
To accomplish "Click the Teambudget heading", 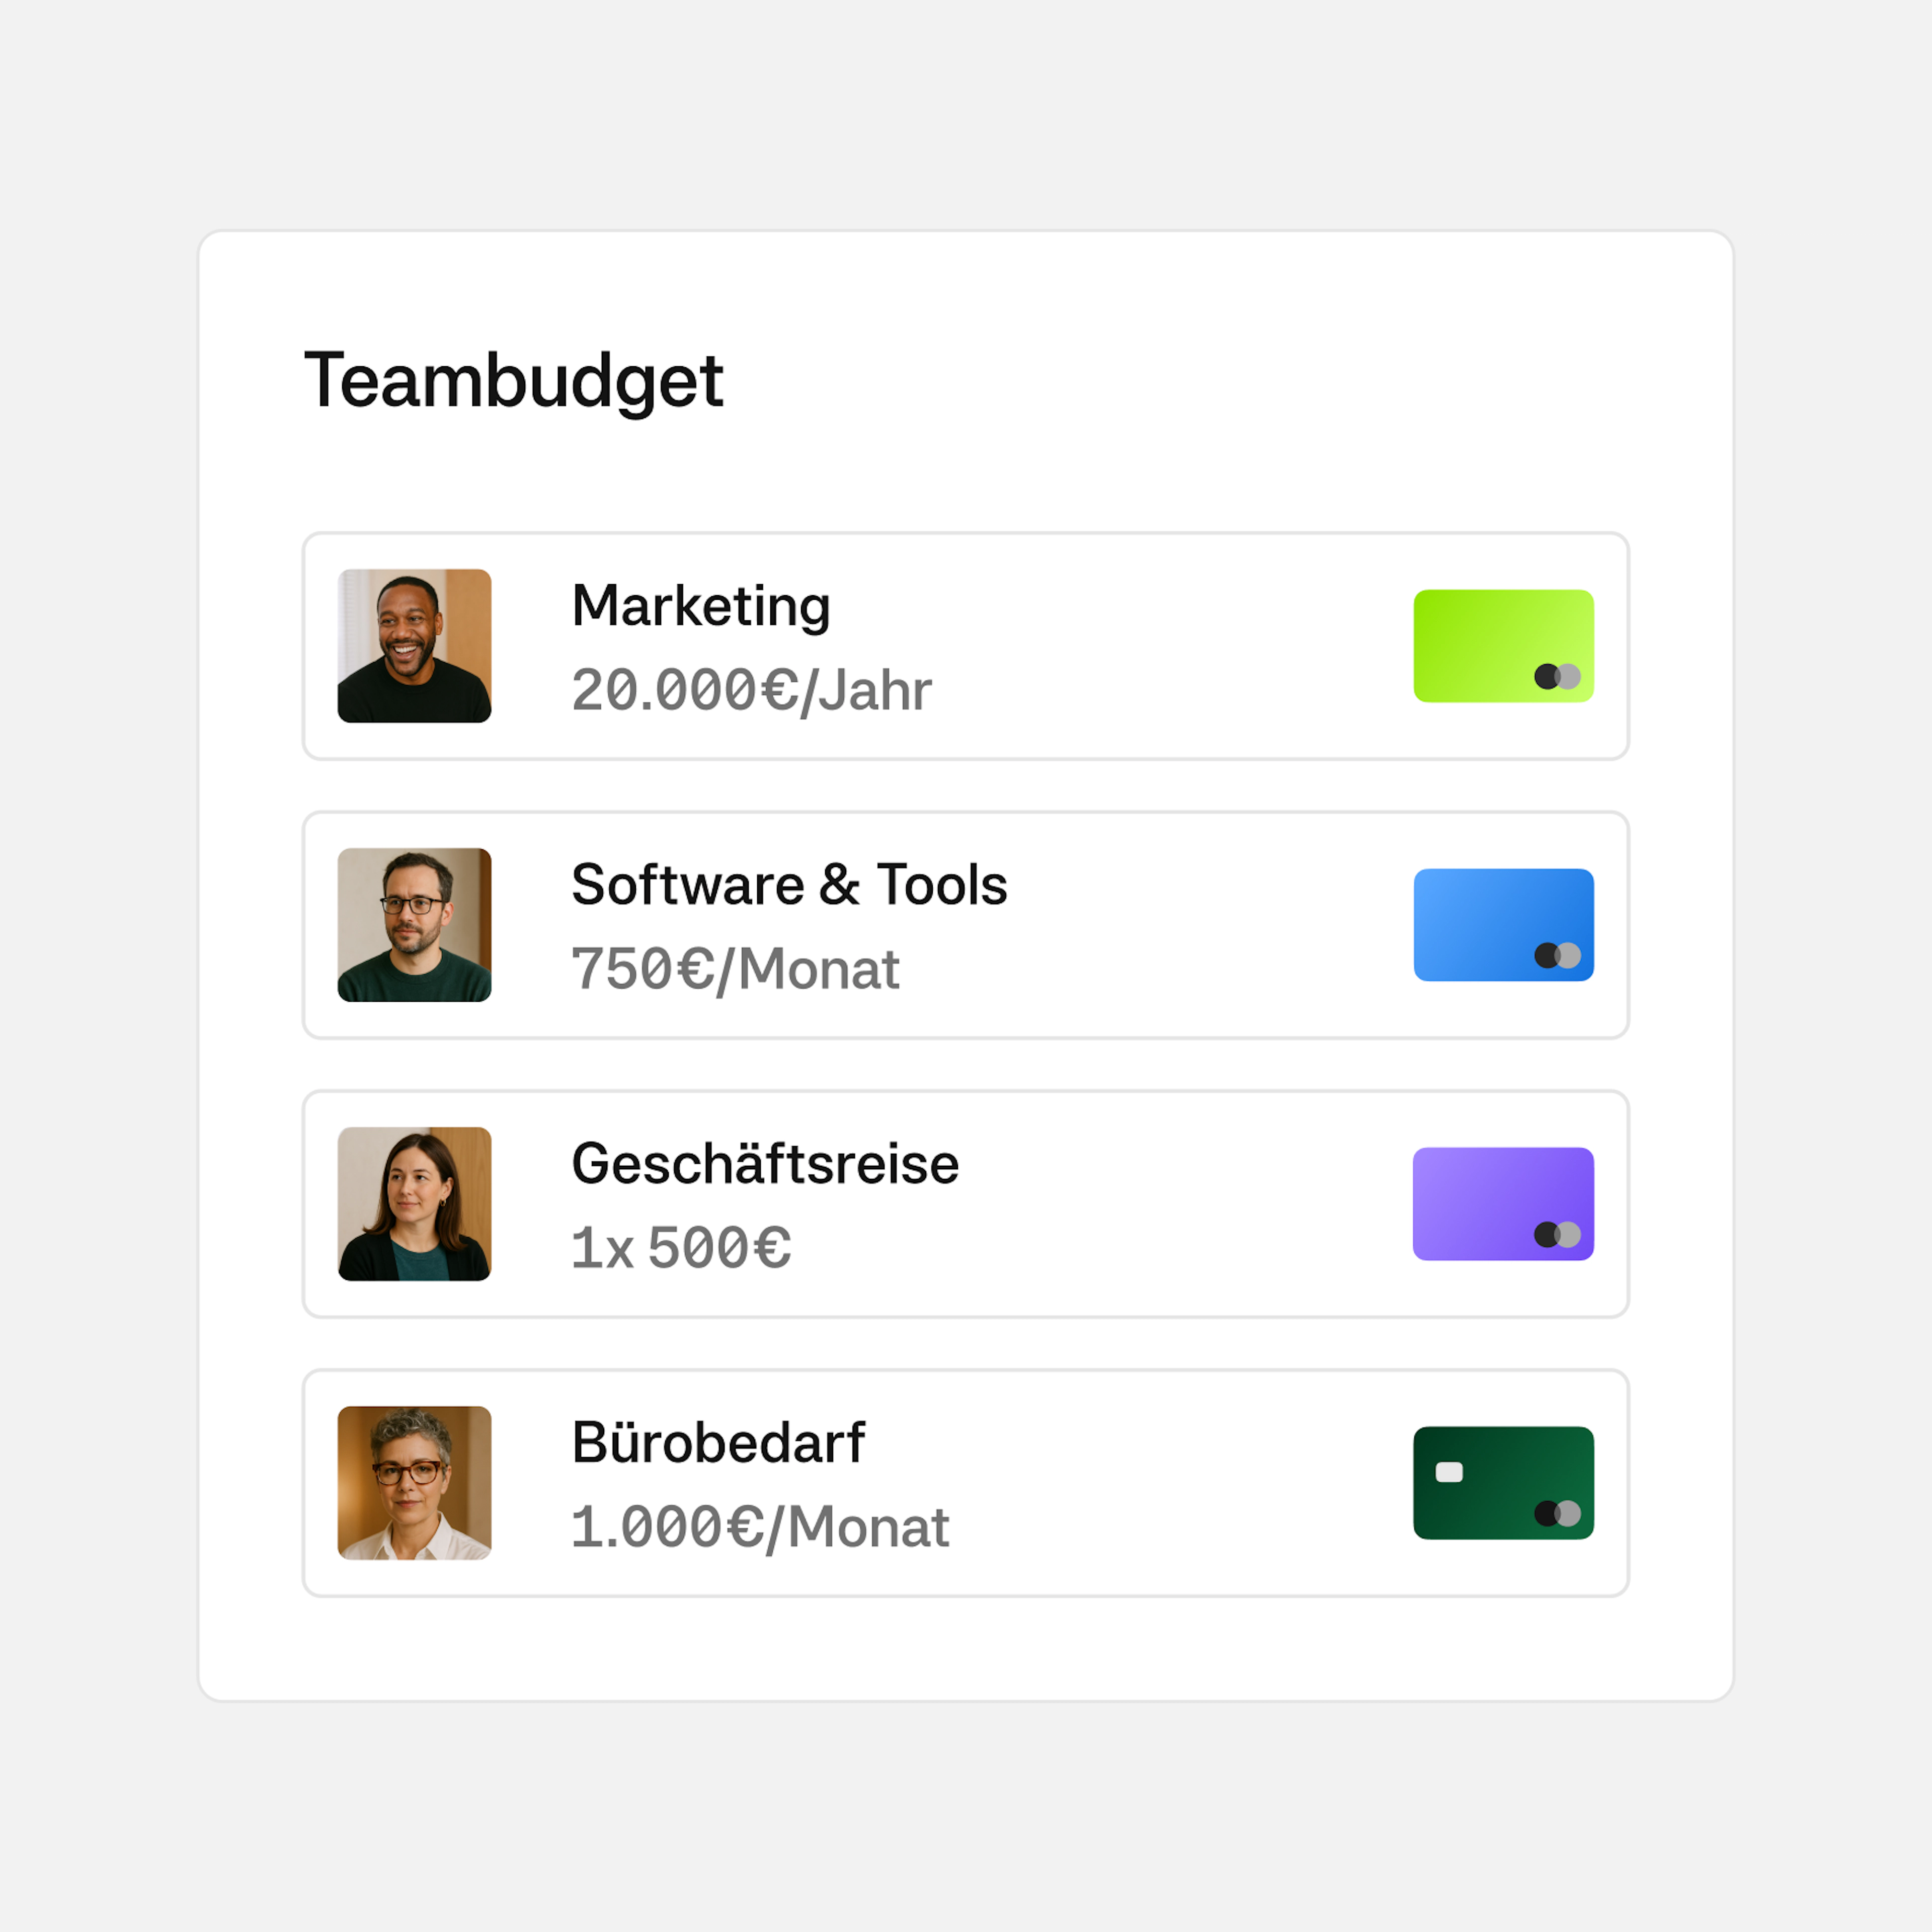I will point(513,382).
